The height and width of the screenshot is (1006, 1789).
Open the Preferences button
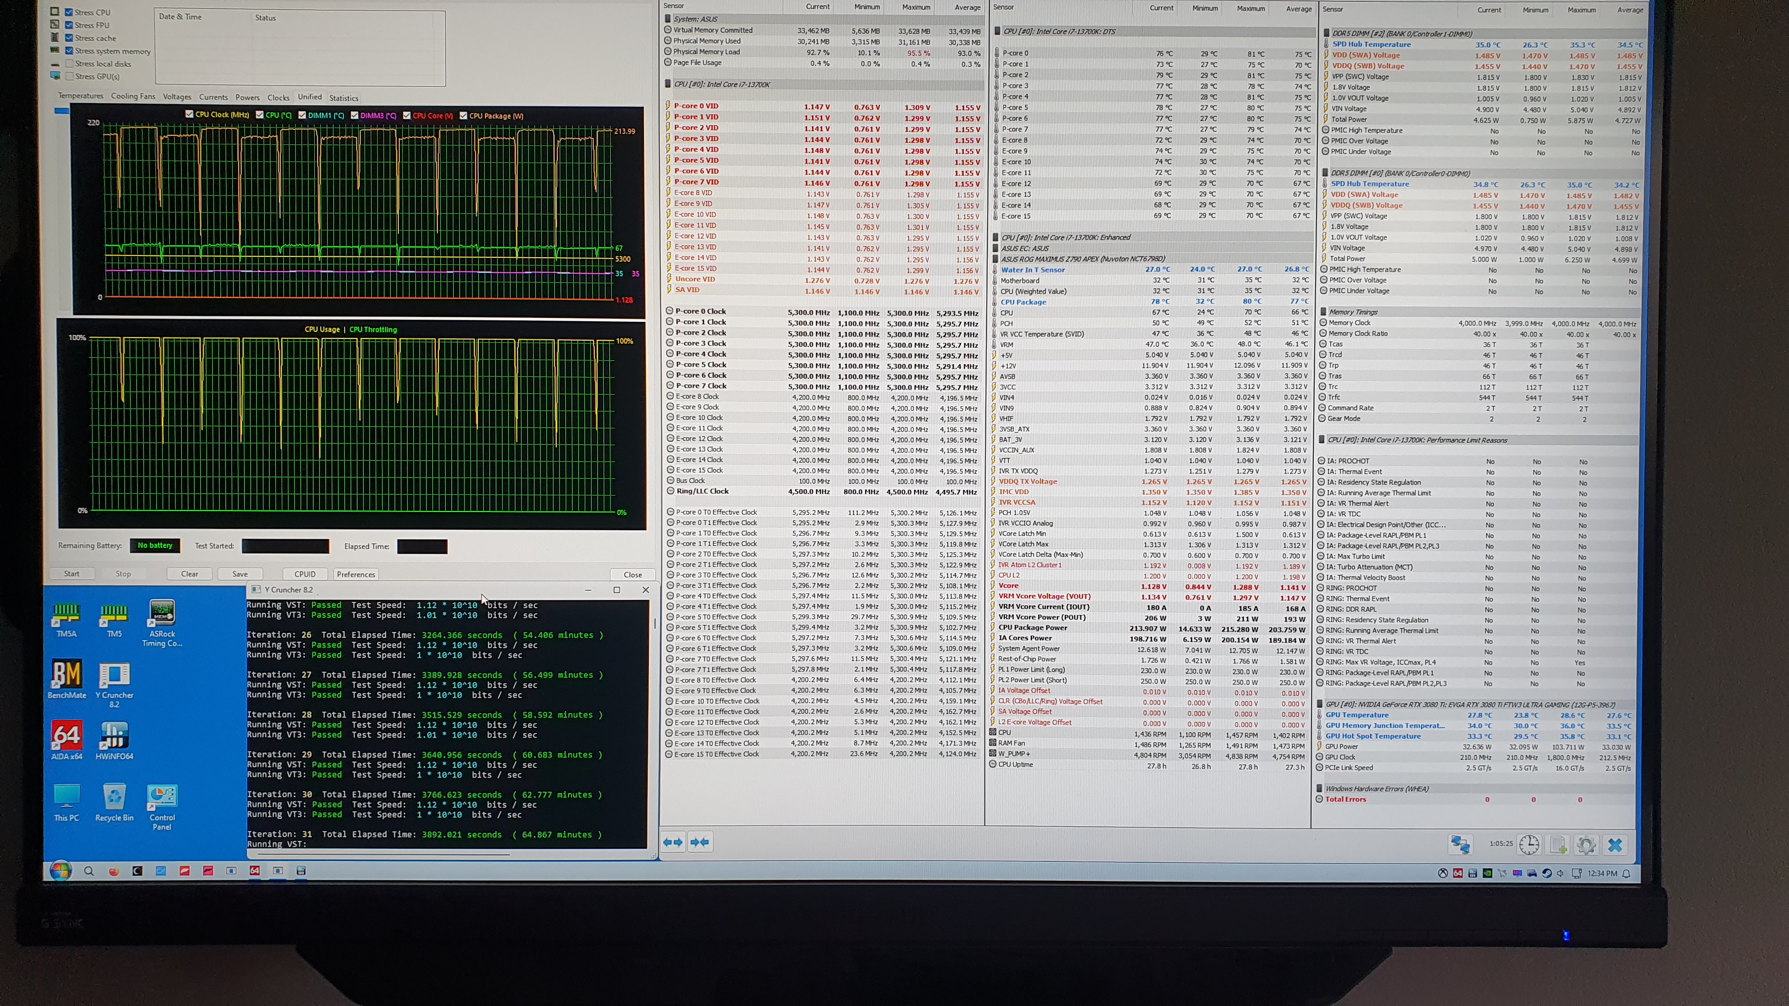[x=355, y=574]
